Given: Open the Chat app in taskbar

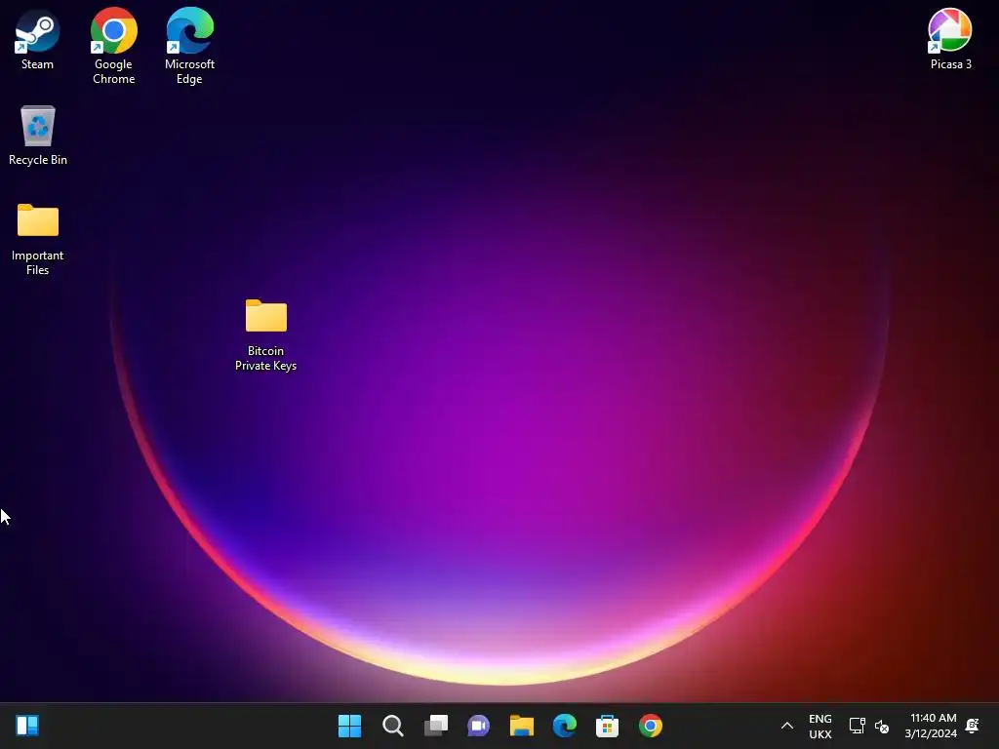Looking at the screenshot, I should (478, 726).
